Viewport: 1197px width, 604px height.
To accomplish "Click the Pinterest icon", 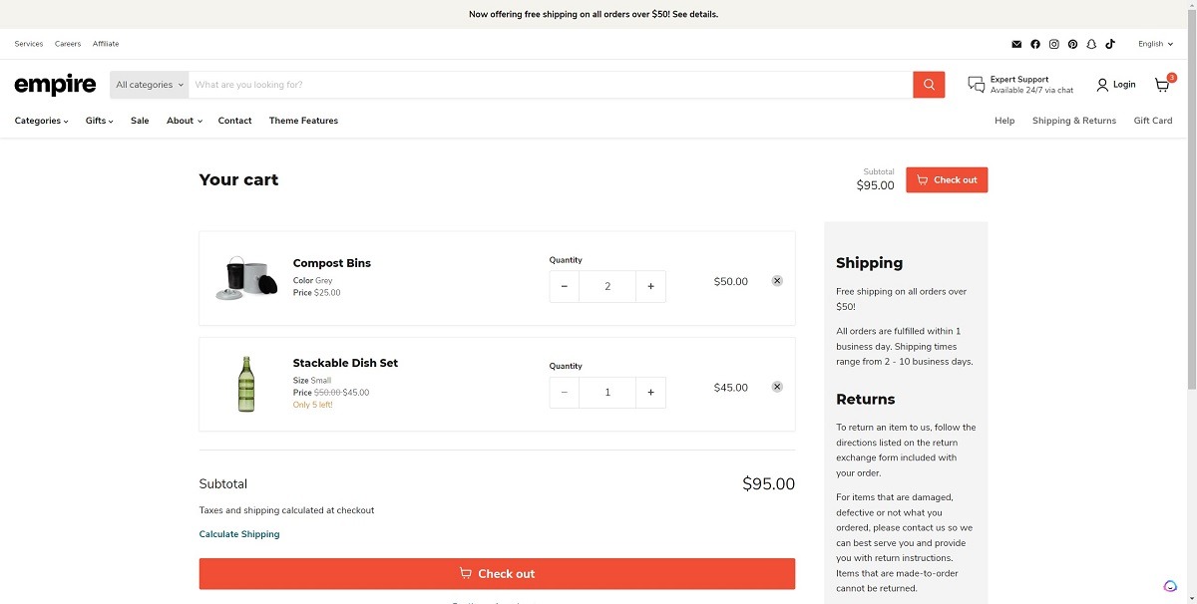I will tap(1072, 44).
